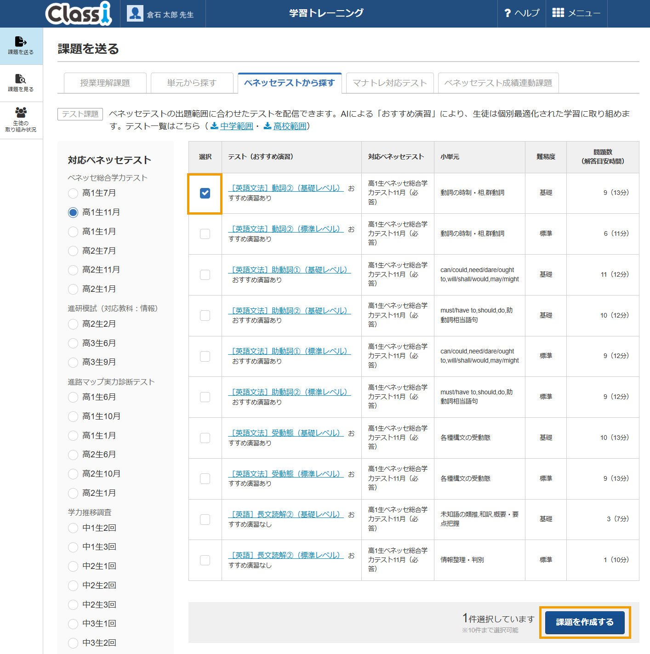650x654 pixels.
Task: Select 高2生11月 radio button
Action: coord(73,270)
